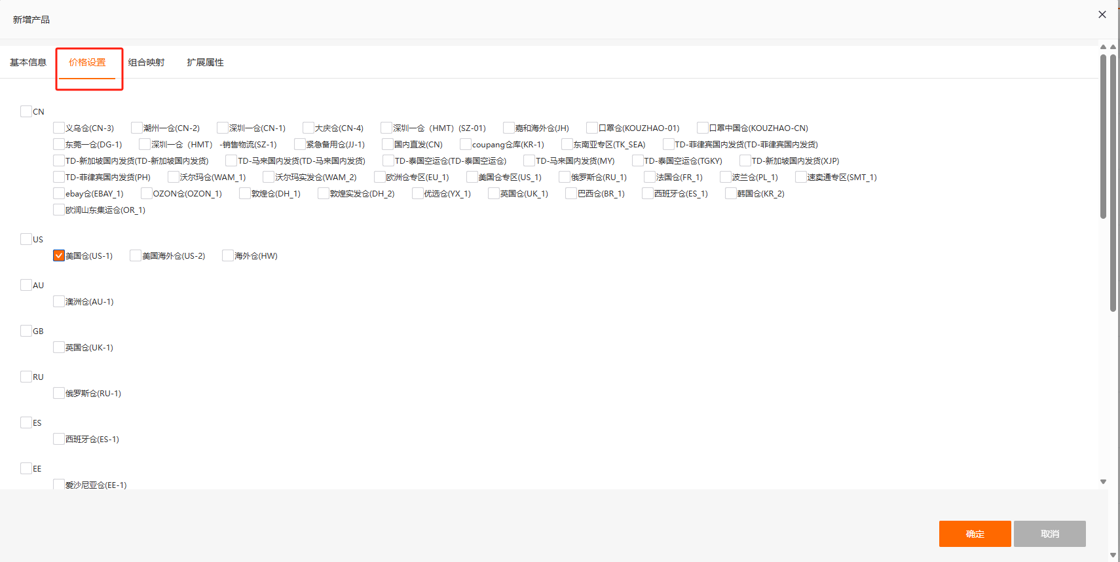
Task: Open the 扩展属性 tab
Action: (x=205, y=62)
